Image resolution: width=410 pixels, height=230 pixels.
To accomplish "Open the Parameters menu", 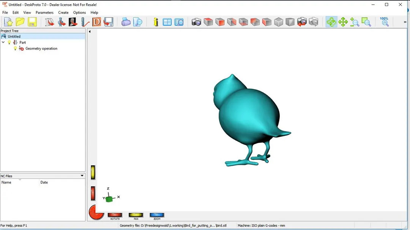I will click(x=44, y=13).
